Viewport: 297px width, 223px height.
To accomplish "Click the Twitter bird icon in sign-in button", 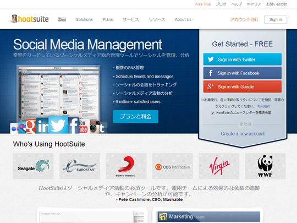I will point(211,59).
